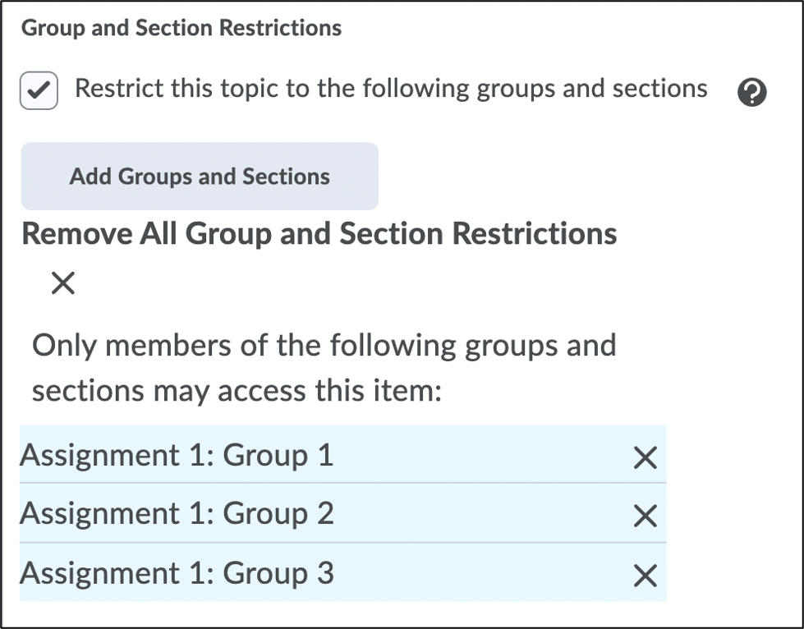This screenshot has width=804, height=629.
Task: Click the 'sections may access this item:' line
Action: pos(237,392)
